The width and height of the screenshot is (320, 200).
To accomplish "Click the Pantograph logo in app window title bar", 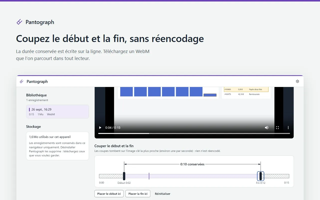I will click(x=22, y=81).
